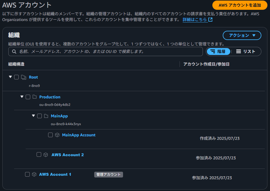Open the 詳細はこちら link
270x191 pixels.
coord(195,20)
